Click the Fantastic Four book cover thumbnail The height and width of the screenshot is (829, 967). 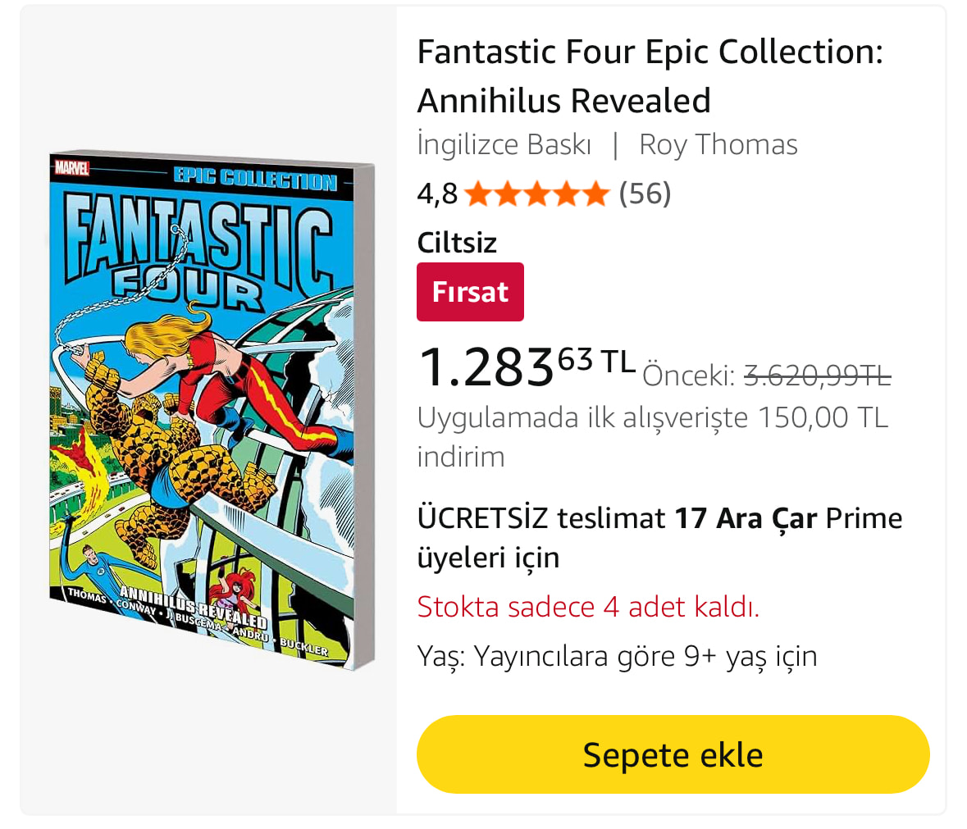click(210, 410)
